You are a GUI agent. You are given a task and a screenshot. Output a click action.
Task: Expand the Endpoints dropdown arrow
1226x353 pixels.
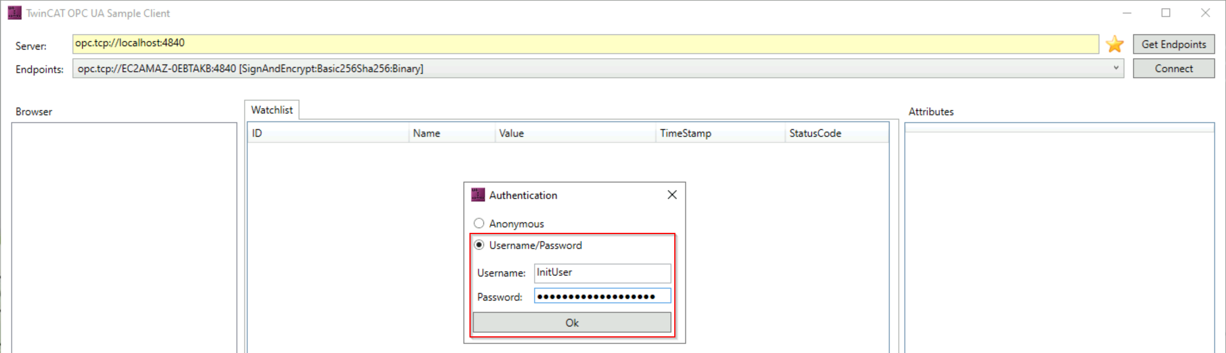pos(1116,68)
